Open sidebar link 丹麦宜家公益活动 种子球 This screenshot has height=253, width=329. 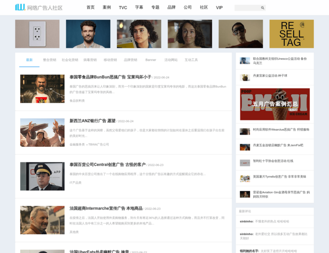[x=270, y=76]
